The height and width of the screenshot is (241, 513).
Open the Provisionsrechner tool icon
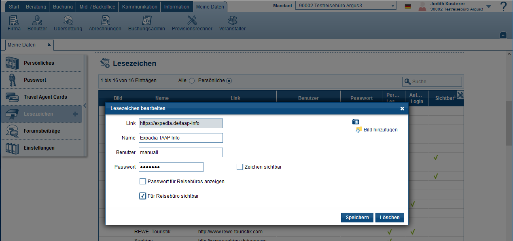(x=192, y=23)
